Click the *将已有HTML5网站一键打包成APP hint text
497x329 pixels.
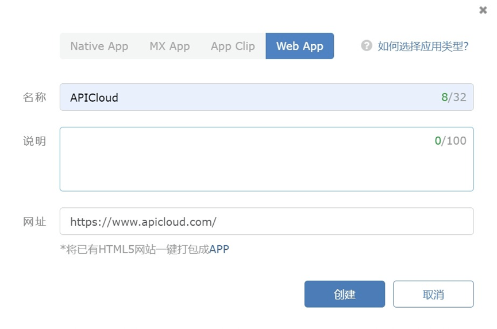(145, 249)
